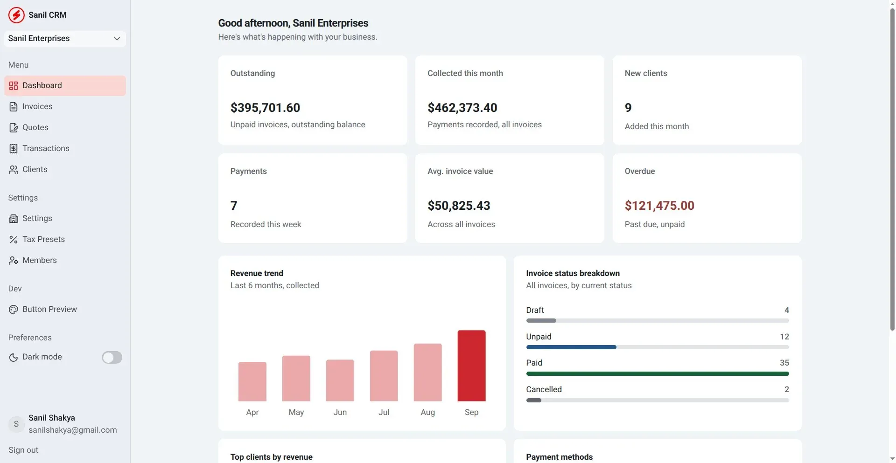Click the Settings building icon
This screenshot has height=463, width=896.
tap(14, 219)
